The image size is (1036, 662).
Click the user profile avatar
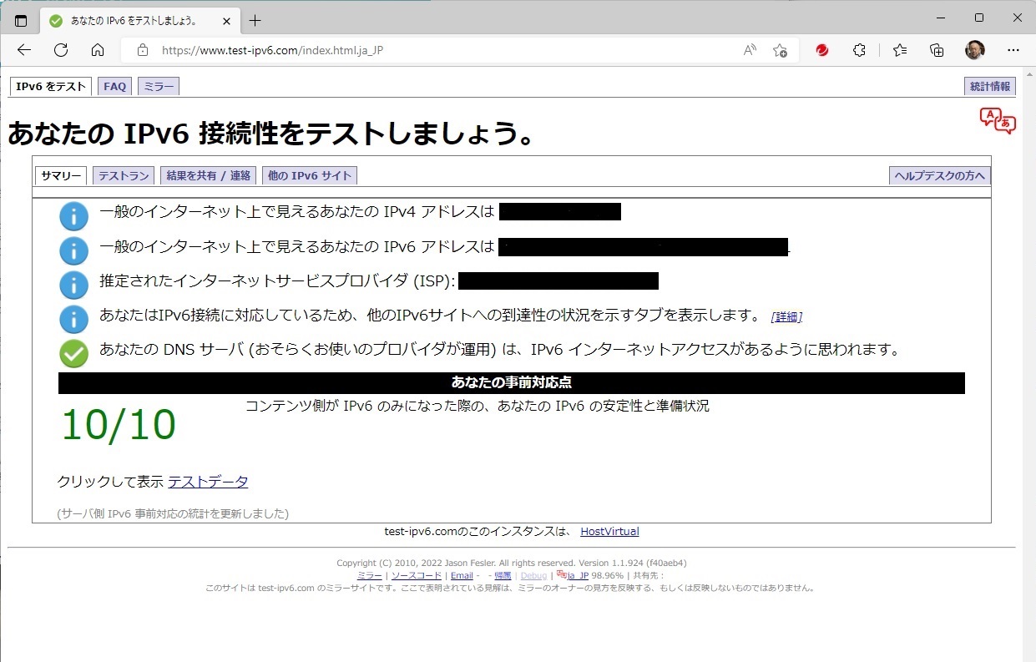tap(975, 50)
